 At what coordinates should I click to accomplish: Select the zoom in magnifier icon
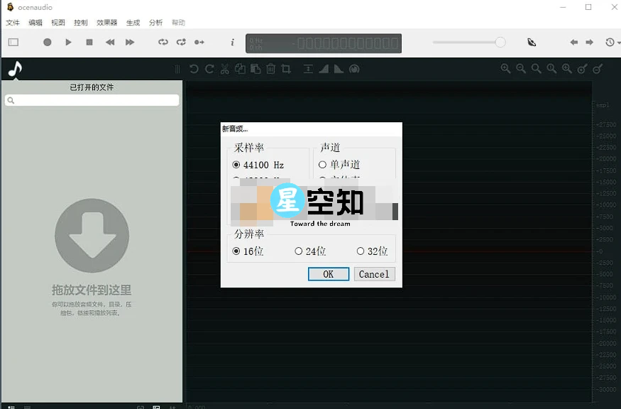pyautogui.click(x=505, y=68)
